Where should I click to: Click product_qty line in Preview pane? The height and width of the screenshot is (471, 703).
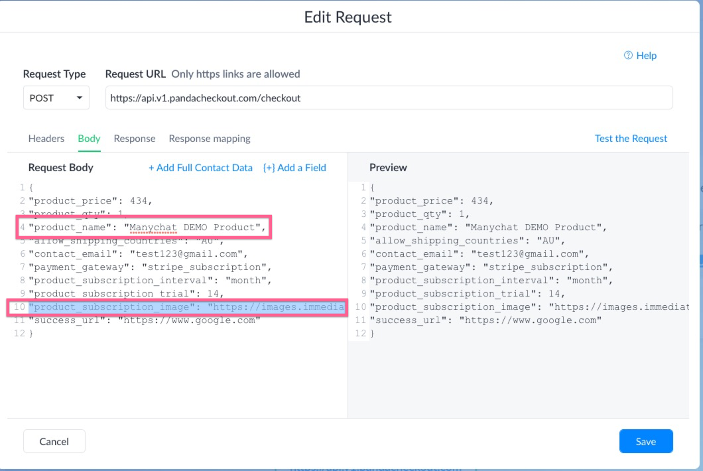(x=420, y=214)
